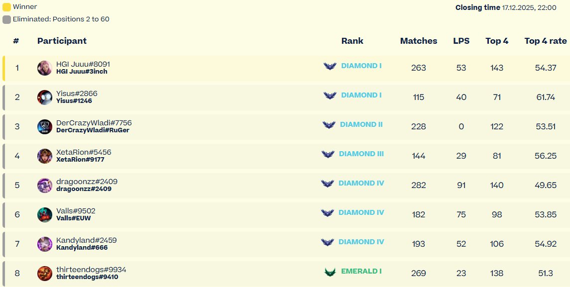Select the name Kandyland#2459
570x287 pixels.
(x=87, y=241)
